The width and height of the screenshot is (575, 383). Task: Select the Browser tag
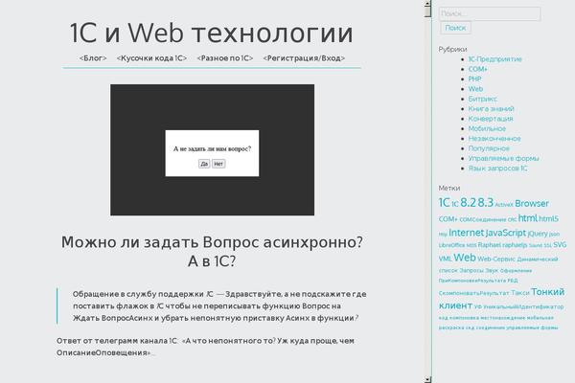(x=532, y=203)
